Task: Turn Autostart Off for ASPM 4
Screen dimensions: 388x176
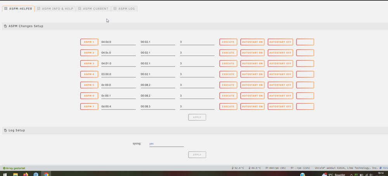Action: tap(281, 74)
